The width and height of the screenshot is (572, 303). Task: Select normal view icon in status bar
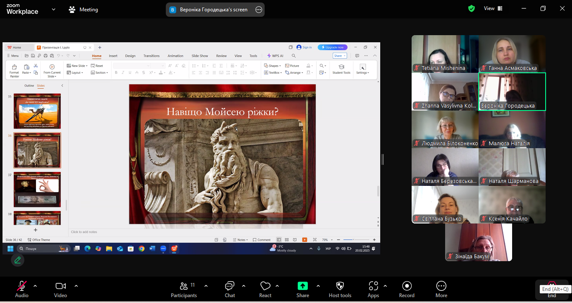click(279, 240)
